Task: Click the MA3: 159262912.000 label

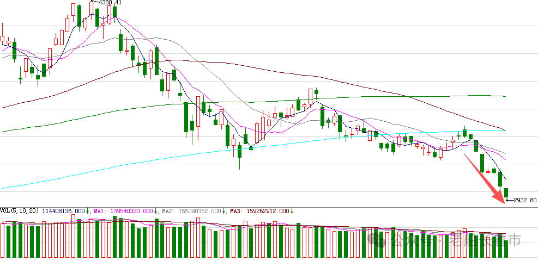Action: 259,211
